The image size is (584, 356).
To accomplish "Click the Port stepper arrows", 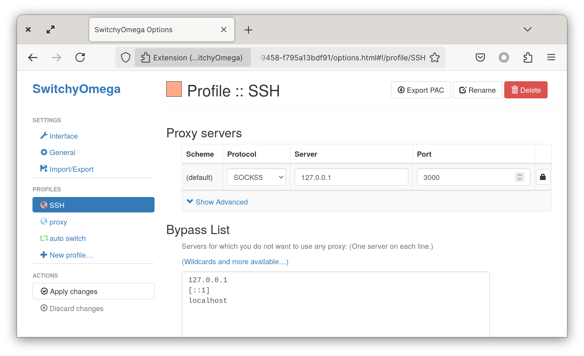I will point(520,177).
